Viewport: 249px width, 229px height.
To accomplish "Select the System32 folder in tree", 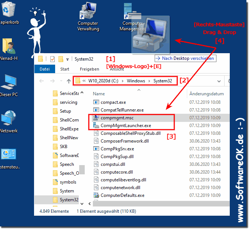I will [66, 200].
